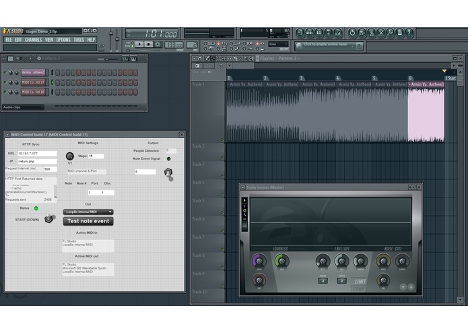Click the help question mark icon
This screenshot has height=333, width=468.
[x=409, y=32]
